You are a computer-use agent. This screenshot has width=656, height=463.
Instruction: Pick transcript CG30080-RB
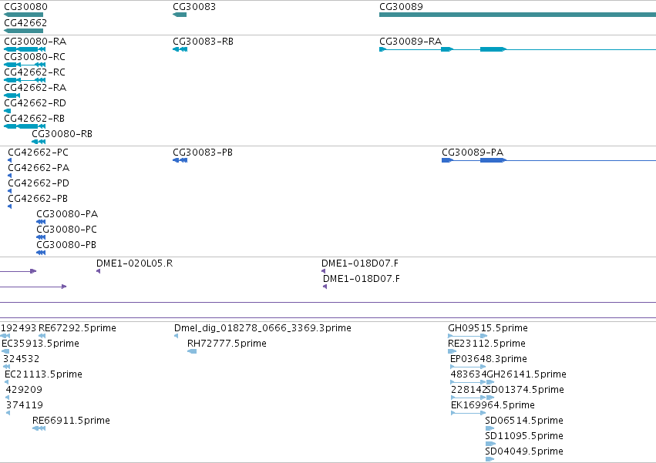pos(62,134)
